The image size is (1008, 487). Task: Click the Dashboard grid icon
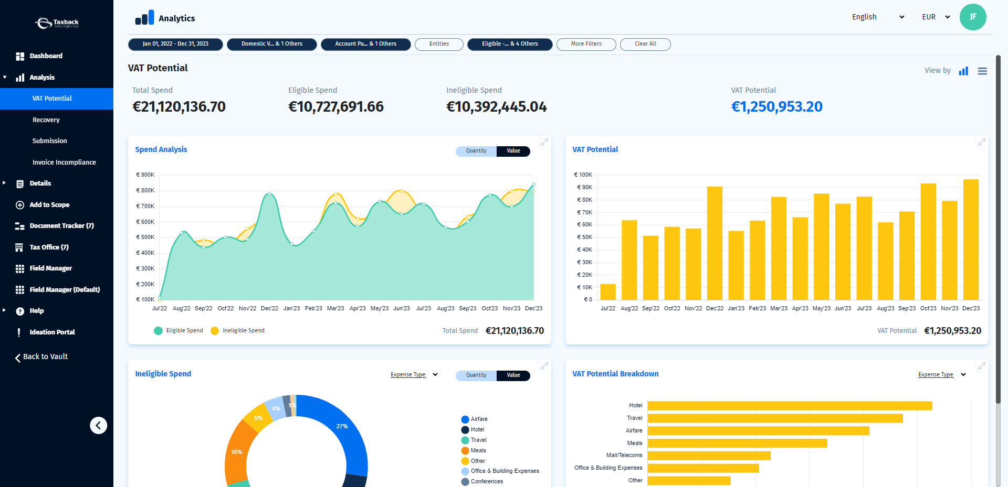tap(20, 56)
